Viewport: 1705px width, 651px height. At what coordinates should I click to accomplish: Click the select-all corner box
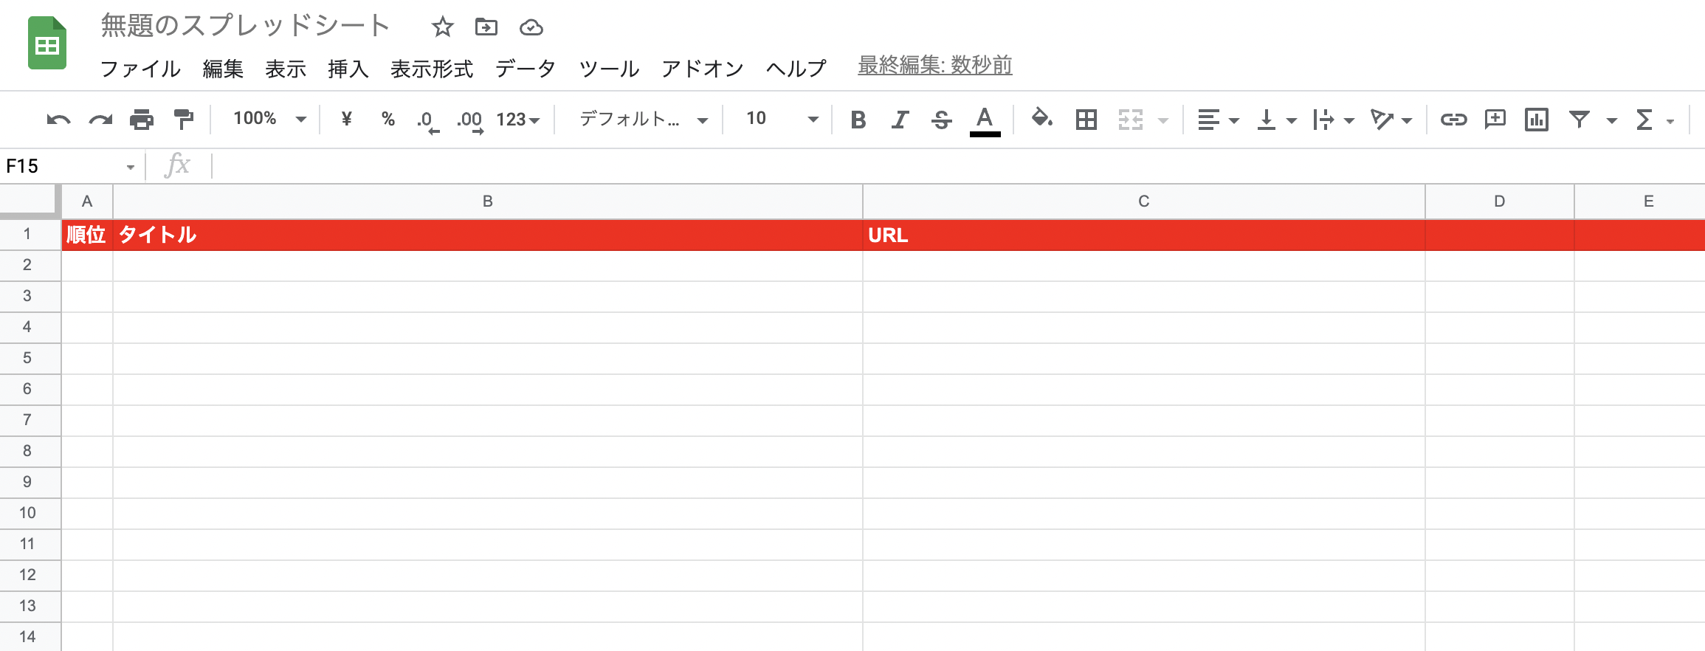[x=30, y=201]
